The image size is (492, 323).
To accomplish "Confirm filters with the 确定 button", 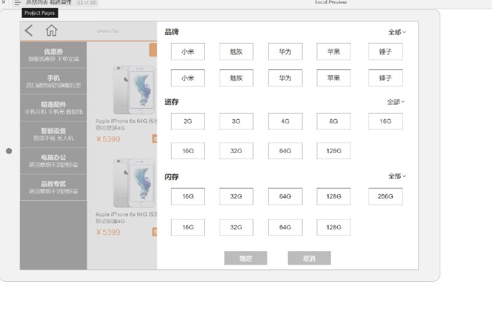I will pyautogui.click(x=245, y=258).
